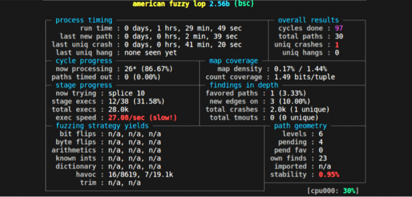This screenshot has width=412, height=197.
Task: Click the 'cycle progress' section heading
Action: 84,61
